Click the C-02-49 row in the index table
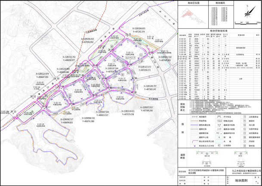 (219, 90)
